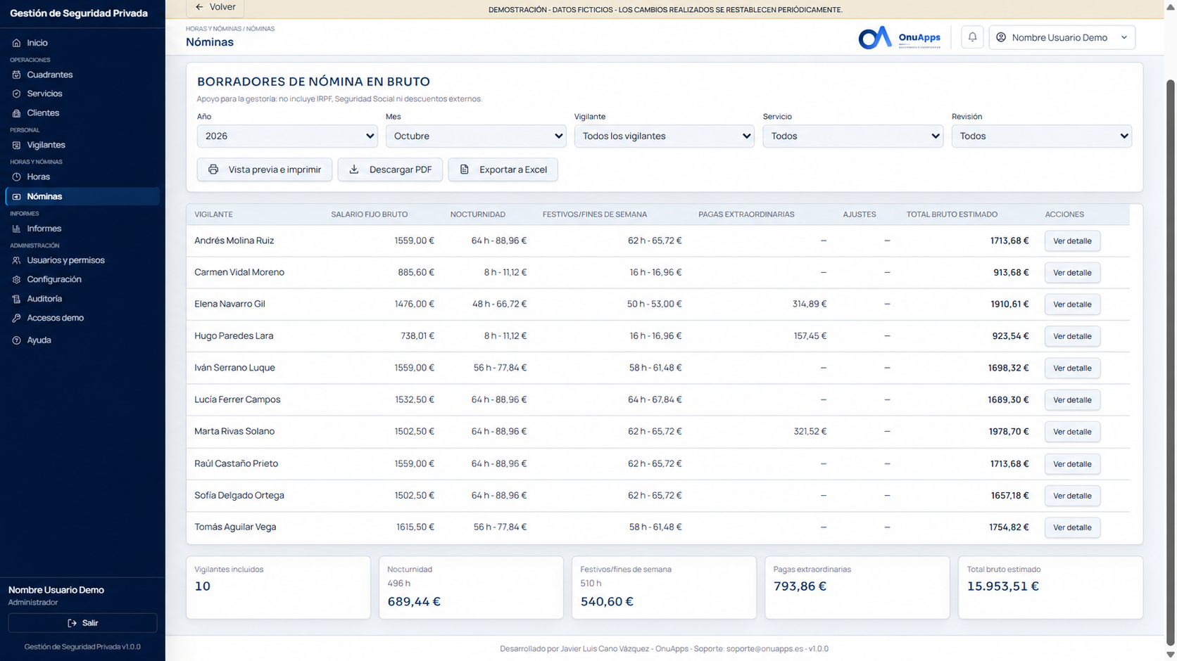The image size is (1177, 661).
Task: Open the Auditoría menu entry
Action: pos(82,299)
